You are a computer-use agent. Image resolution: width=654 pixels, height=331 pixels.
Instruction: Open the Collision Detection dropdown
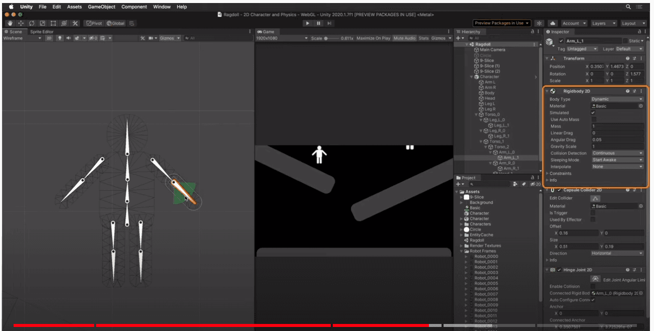pyautogui.click(x=617, y=153)
